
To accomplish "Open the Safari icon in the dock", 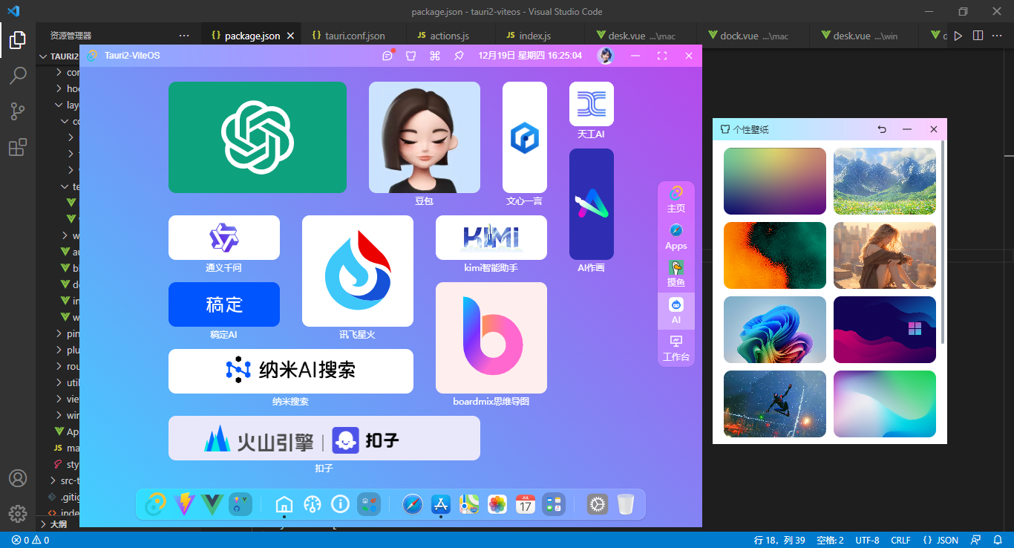I will point(413,504).
